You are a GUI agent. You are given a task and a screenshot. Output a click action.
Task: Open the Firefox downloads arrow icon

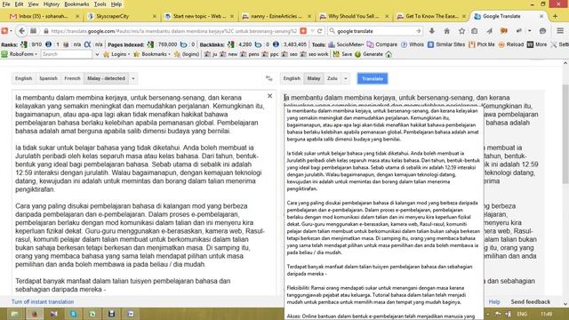click(x=432, y=31)
